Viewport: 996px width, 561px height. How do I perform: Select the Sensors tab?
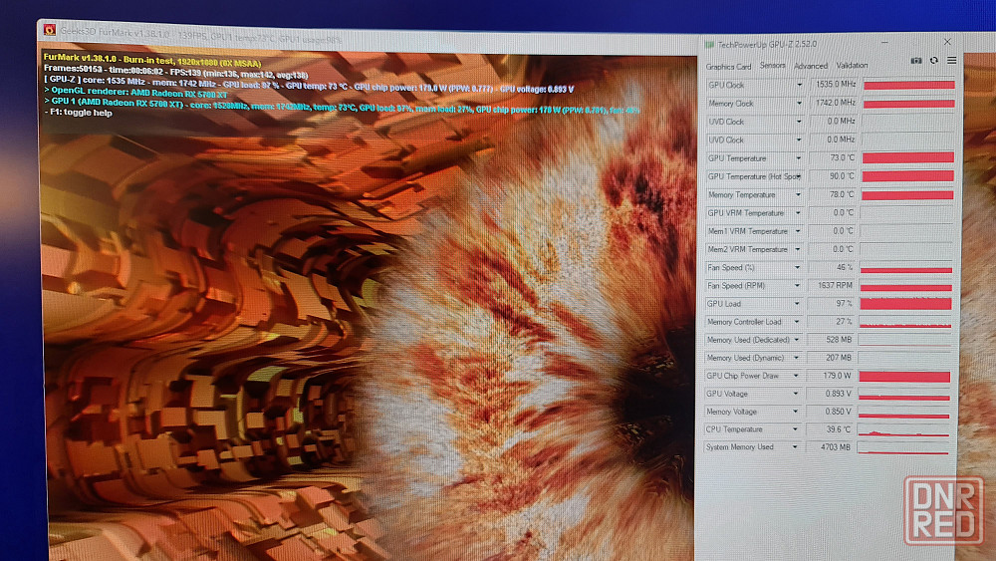(x=773, y=66)
